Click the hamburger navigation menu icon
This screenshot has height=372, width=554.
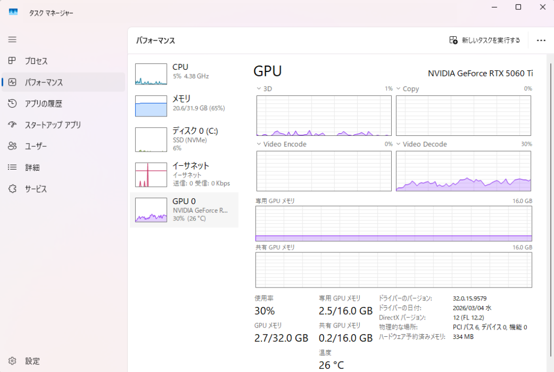point(12,40)
